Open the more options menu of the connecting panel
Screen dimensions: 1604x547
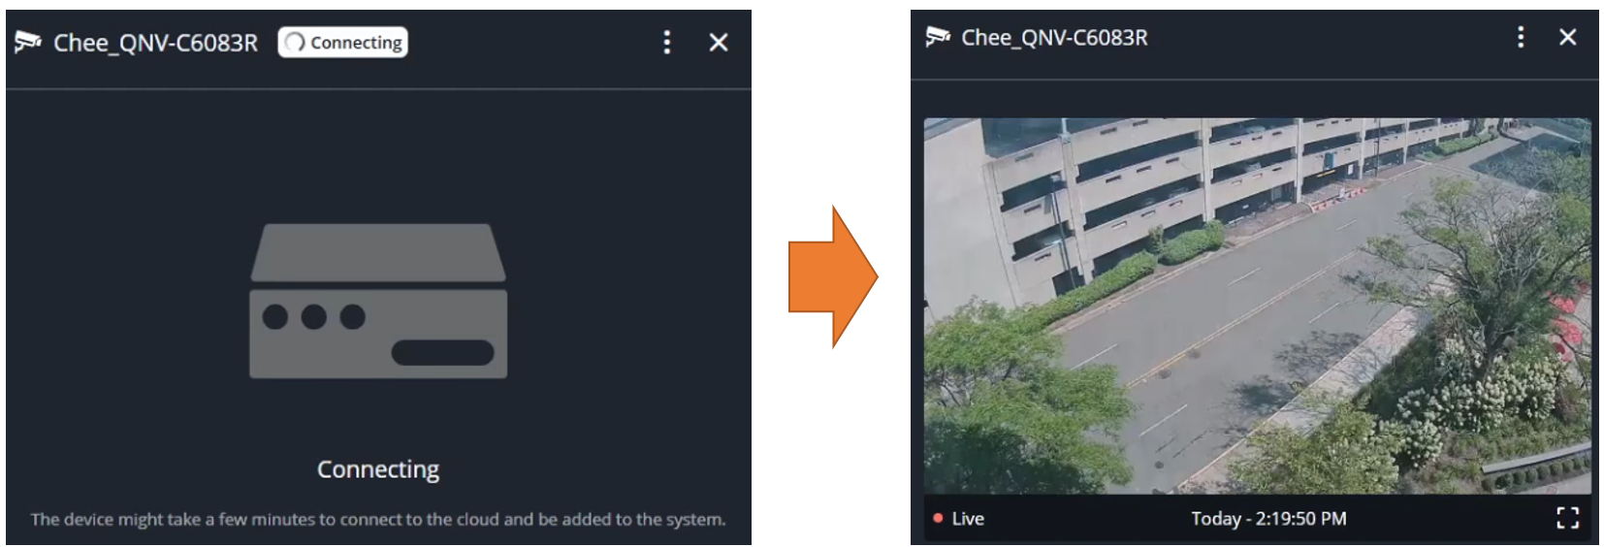(666, 42)
